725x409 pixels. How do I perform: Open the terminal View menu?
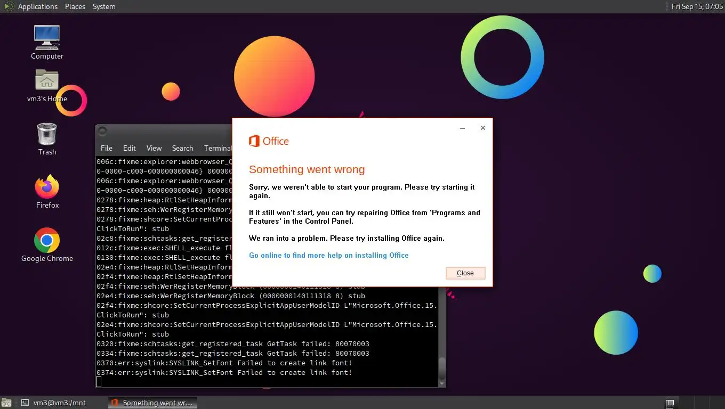click(154, 148)
